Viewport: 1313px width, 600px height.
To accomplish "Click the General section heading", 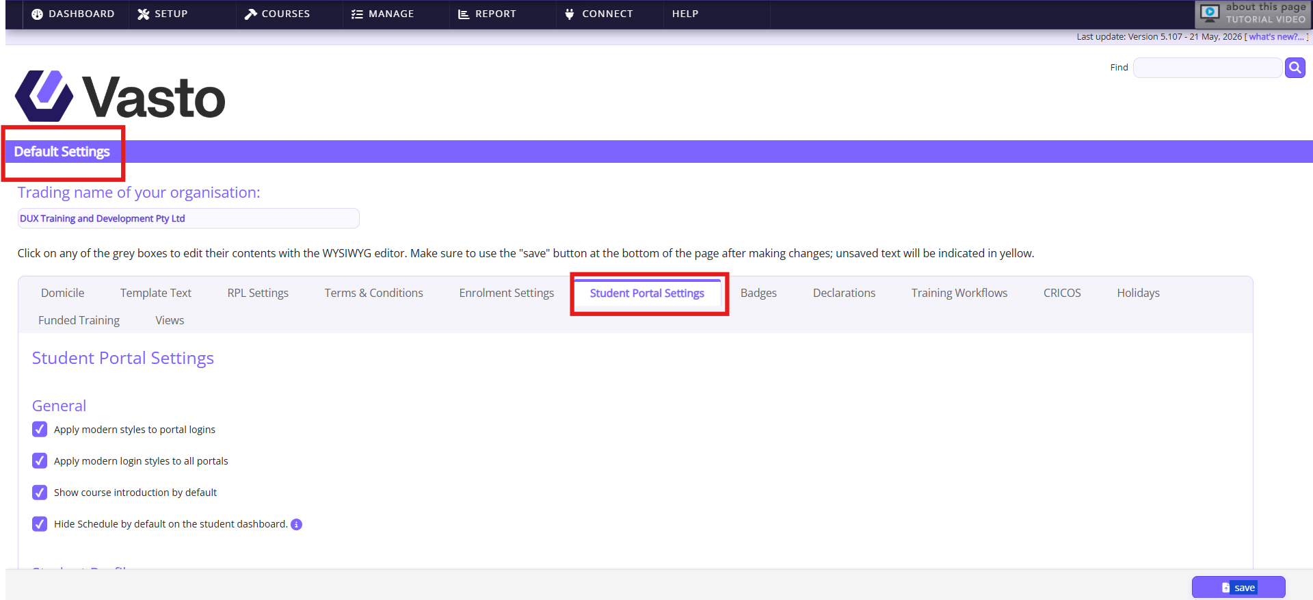I will tap(59, 406).
